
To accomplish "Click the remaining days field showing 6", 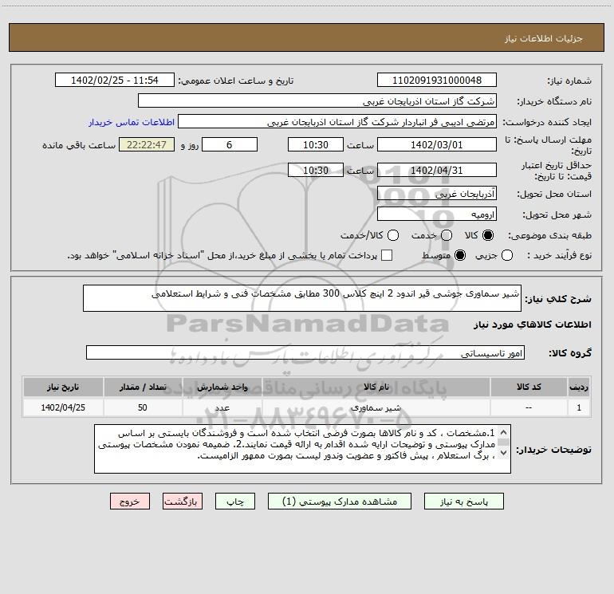I will [230, 144].
